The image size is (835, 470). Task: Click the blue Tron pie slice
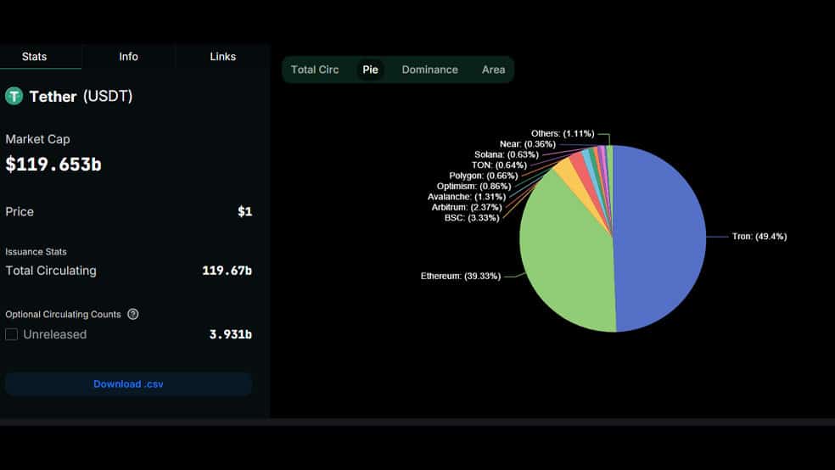pyautogui.click(x=660, y=239)
